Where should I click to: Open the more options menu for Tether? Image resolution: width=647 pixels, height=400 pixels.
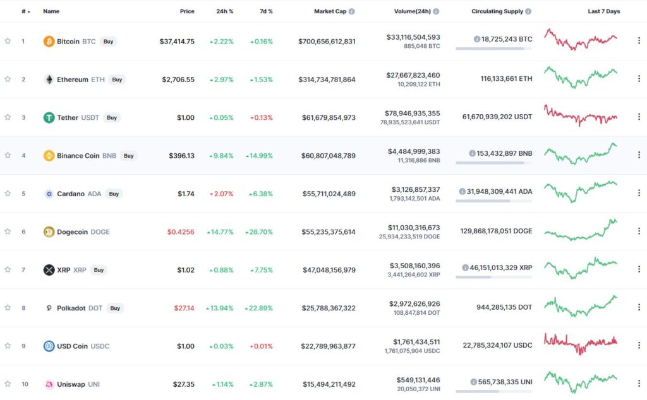coord(639,117)
